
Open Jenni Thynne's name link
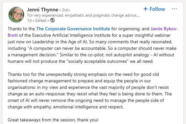[x=43, y=10]
